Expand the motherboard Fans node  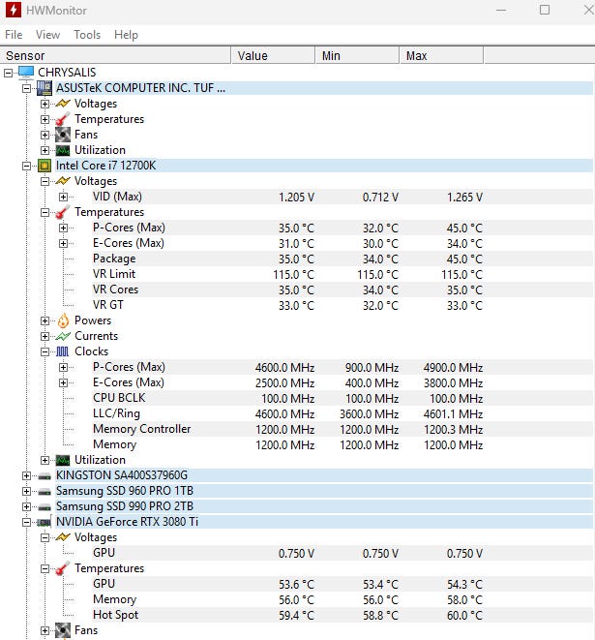click(45, 136)
